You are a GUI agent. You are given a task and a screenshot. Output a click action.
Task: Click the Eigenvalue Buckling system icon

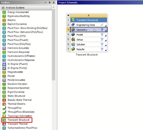point(4,16)
